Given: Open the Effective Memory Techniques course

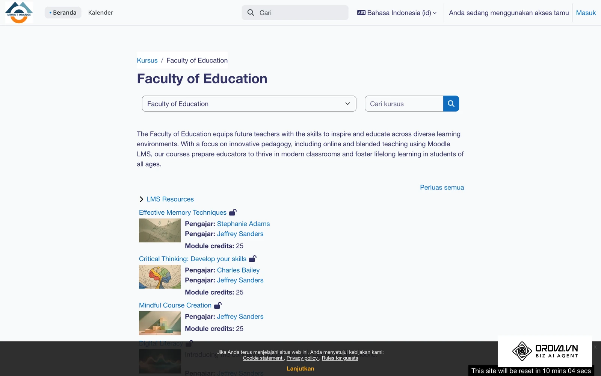Looking at the screenshot, I should pyautogui.click(x=183, y=212).
